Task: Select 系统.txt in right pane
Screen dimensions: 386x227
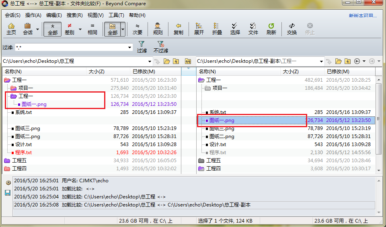Action: point(218,112)
